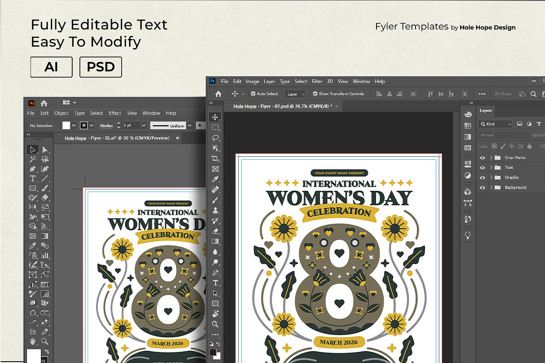Toggle lock all padlock in Layers panel
This screenshot has height=363, width=545.
pyautogui.click(x=529, y=146)
